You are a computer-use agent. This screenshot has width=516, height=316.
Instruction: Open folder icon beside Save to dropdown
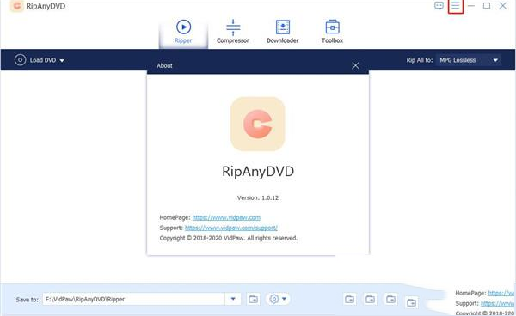click(254, 299)
